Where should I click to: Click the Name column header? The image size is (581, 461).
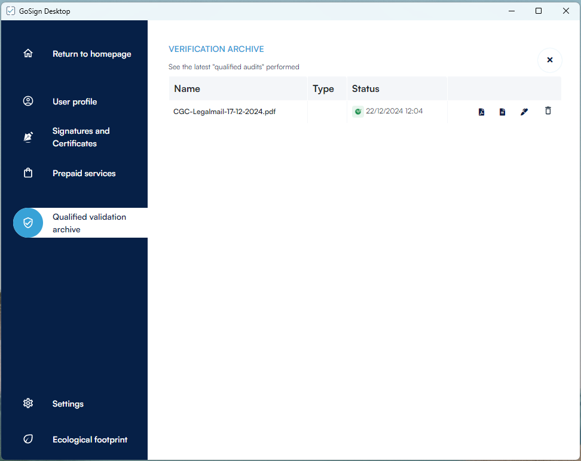pyautogui.click(x=187, y=89)
